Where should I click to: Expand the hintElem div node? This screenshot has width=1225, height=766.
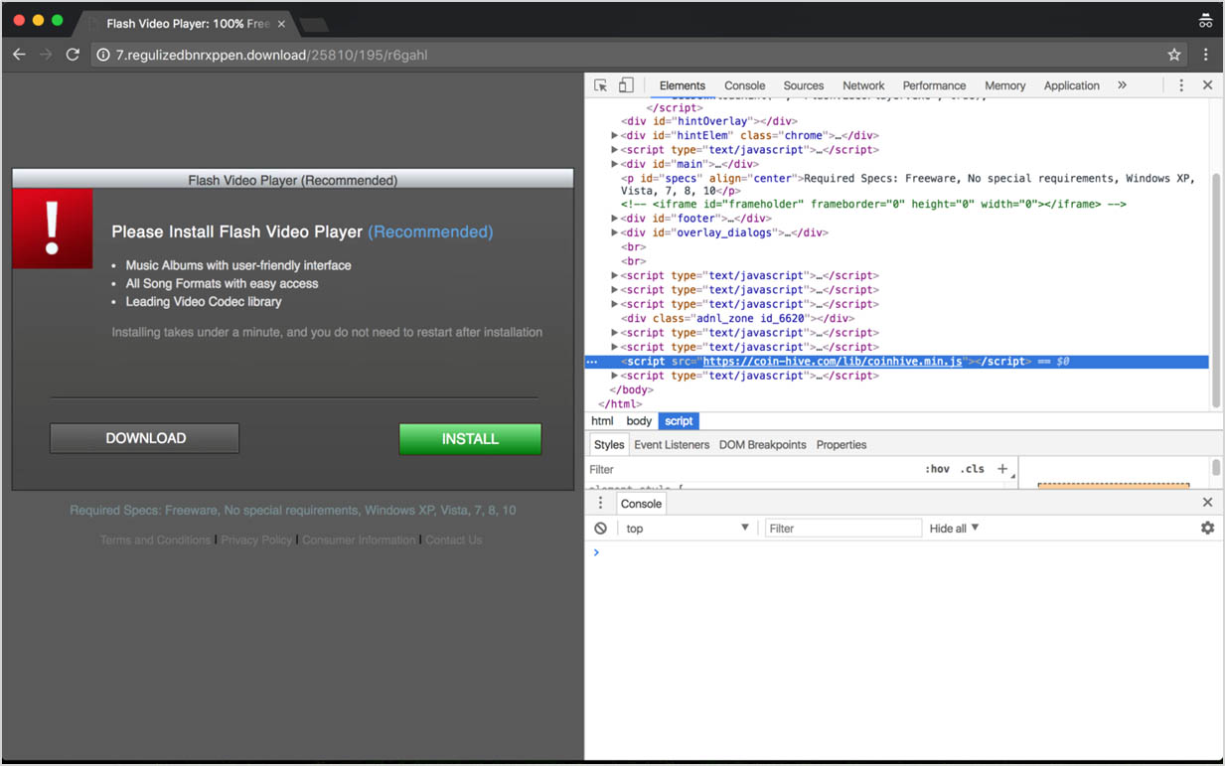click(615, 136)
